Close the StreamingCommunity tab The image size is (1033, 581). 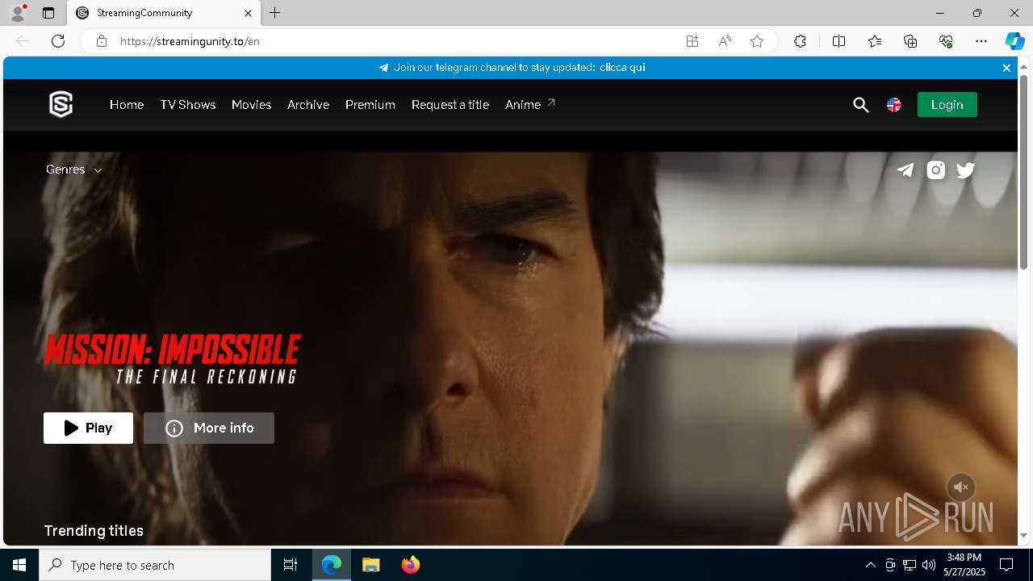point(248,13)
